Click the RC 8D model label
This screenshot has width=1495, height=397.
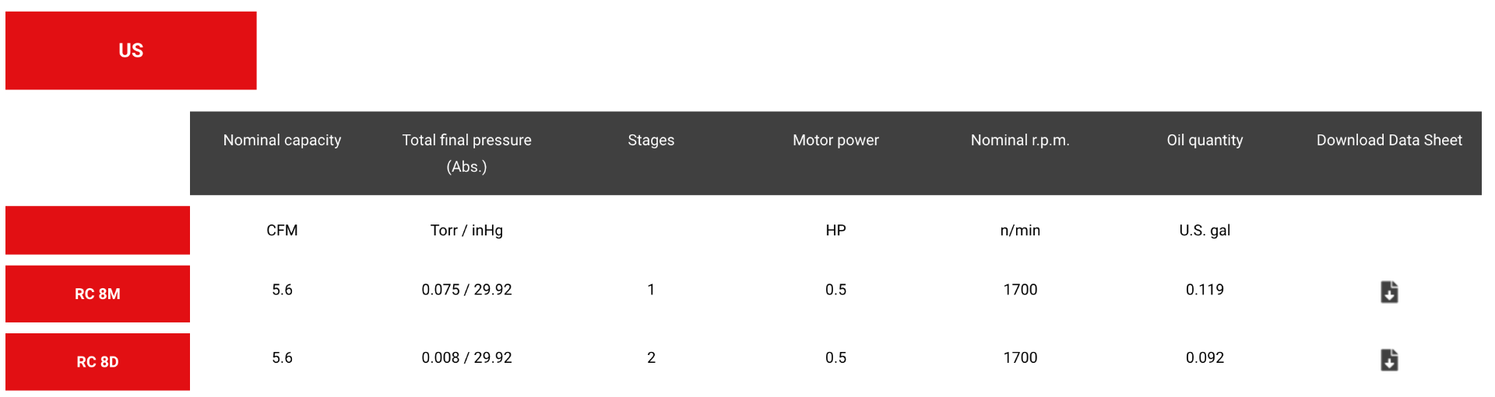(97, 362)
